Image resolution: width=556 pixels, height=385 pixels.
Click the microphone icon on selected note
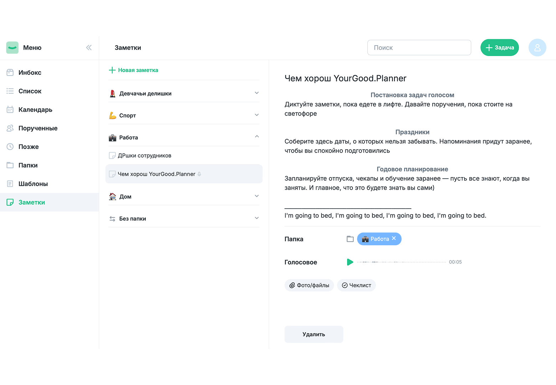(199, 174)
